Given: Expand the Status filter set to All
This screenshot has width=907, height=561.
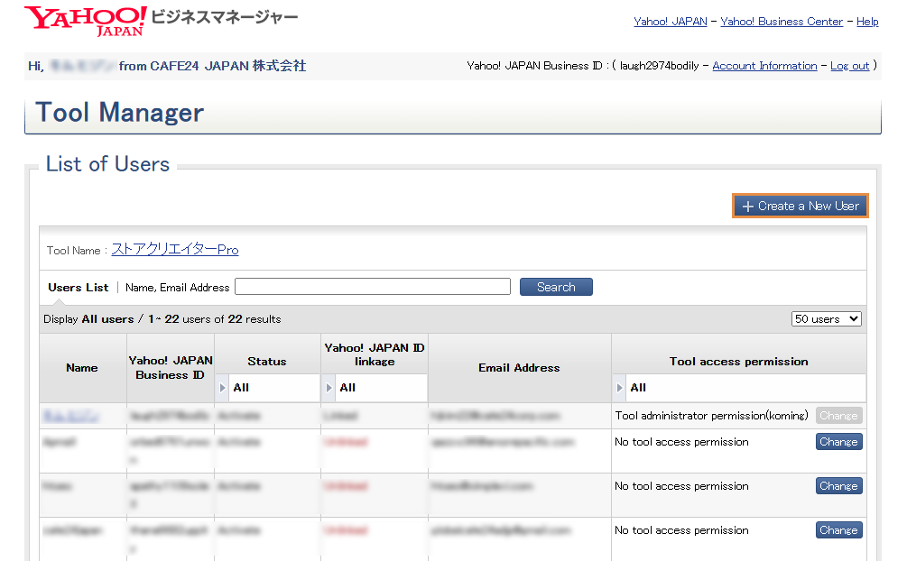Looking at the screenshot, I should (x=269, y=388).
